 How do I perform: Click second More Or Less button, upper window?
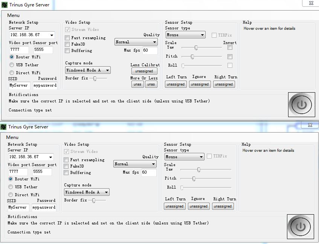[x=151, y=84]
